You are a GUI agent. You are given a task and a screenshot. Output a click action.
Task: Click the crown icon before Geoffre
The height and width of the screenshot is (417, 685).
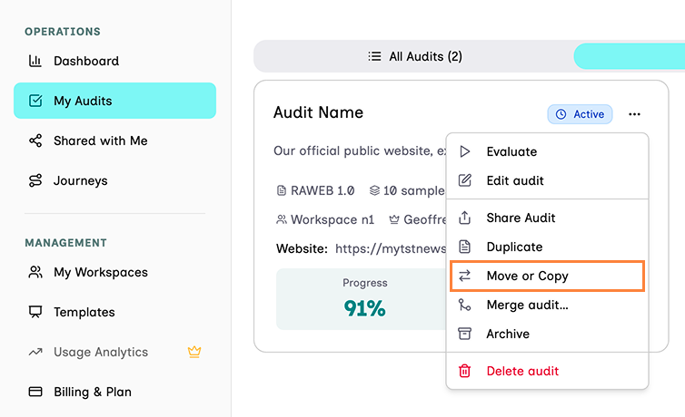(394, 219)
